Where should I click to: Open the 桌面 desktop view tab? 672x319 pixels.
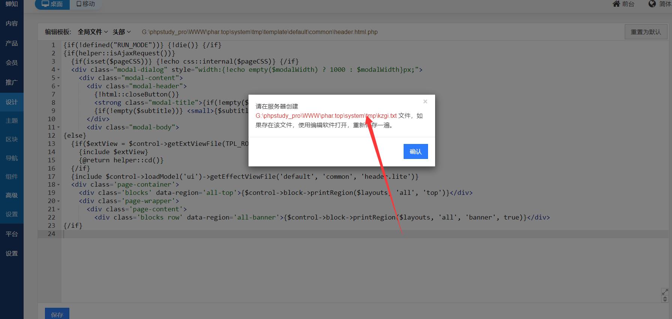(x=52, y=4)
